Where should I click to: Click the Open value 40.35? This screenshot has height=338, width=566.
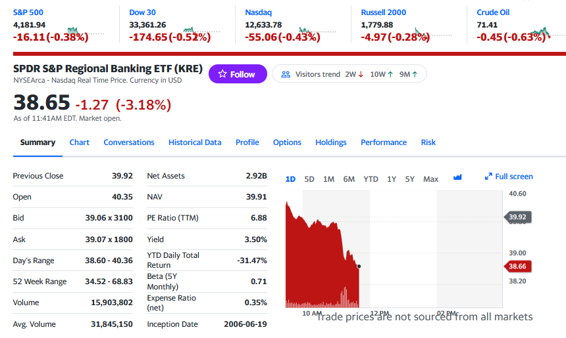pyautogui.click(x=122, y=197)
